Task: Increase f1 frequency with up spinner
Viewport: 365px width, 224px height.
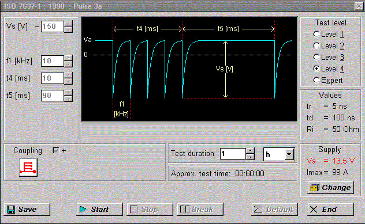Action: coord(68,58)
